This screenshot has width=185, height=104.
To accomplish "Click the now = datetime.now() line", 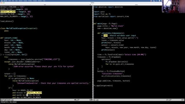I will [x=108, y=28].
